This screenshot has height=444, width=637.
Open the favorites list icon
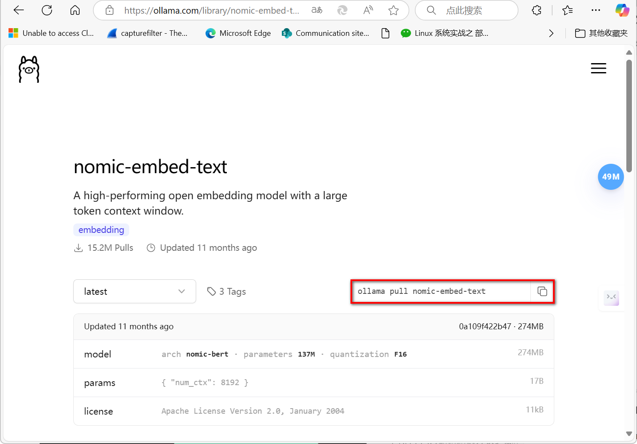click(568, 10)
